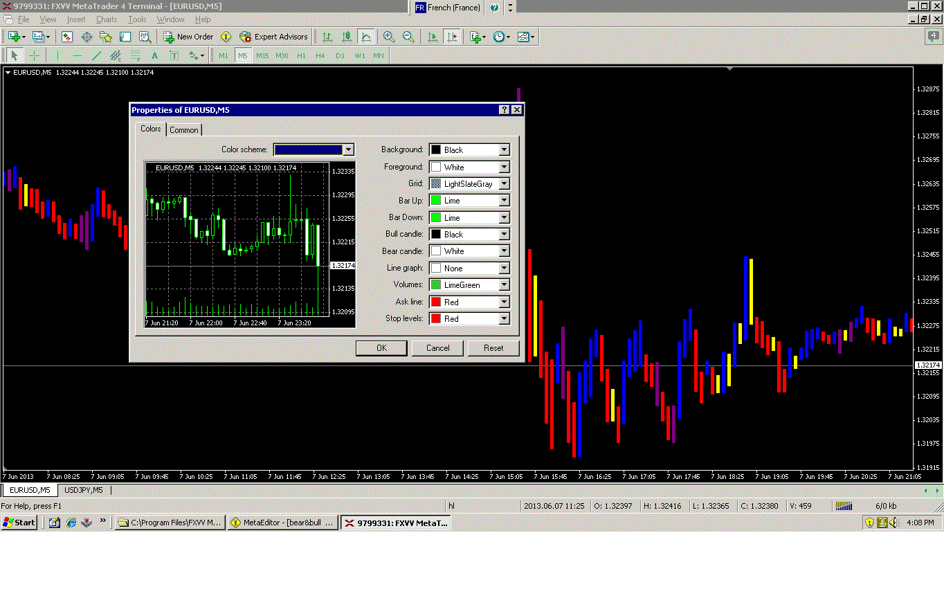Select the Equidistant Channel tool
This screenshot has height=598, width=944.
click(116, 55)
